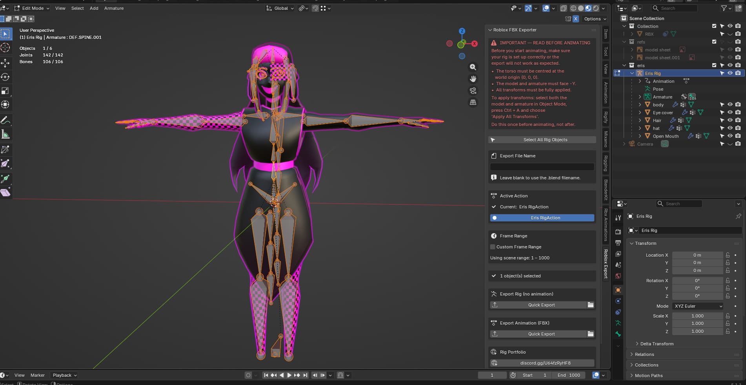Open the Armature menu
This screenshot has height=385, width=746.
114,8
